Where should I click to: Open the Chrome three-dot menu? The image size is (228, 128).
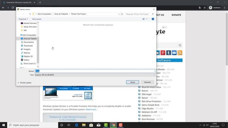[225, 8]
